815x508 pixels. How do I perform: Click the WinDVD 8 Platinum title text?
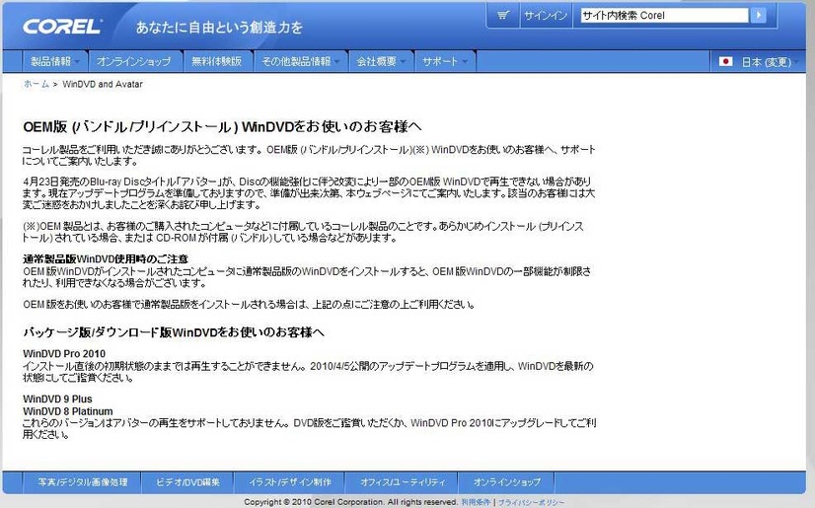coord(67,411)
